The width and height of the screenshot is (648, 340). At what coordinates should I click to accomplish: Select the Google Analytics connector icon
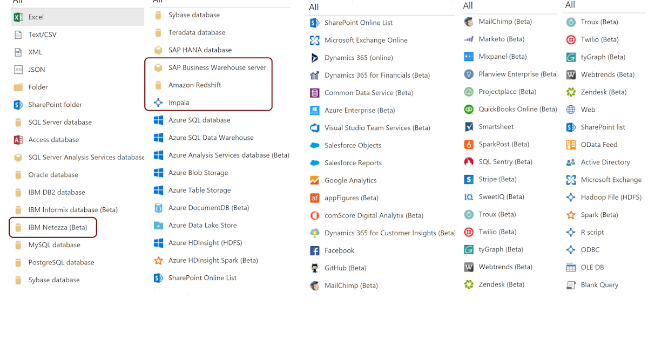tap(314, 180)
